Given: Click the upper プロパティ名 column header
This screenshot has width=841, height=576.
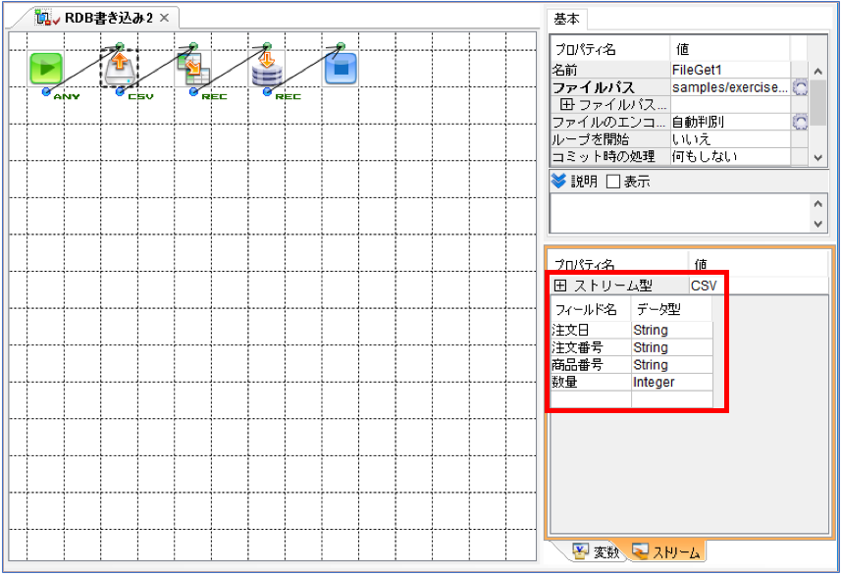Looking at the screenshot, I should tap(609, 49).
